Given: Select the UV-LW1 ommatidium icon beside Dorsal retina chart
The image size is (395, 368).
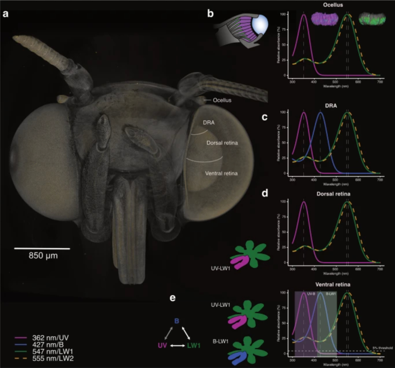Looking at the screenshot, I should coord(250,255).
